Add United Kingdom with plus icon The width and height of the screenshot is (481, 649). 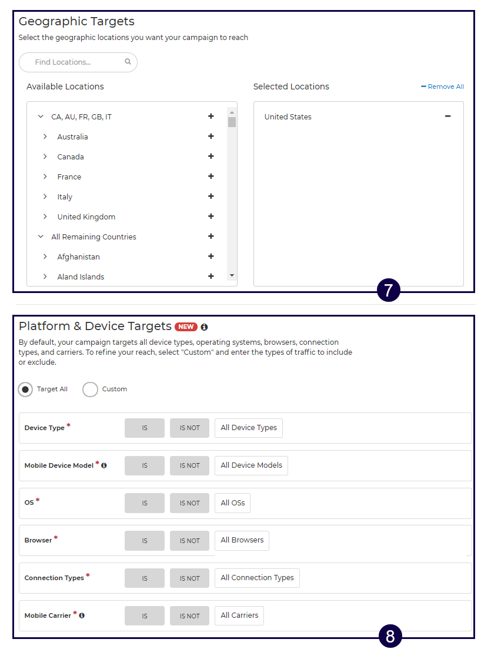pos(211,217)
